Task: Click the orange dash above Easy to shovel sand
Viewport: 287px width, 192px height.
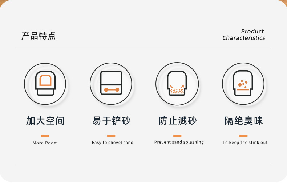Action: (111, 136)
